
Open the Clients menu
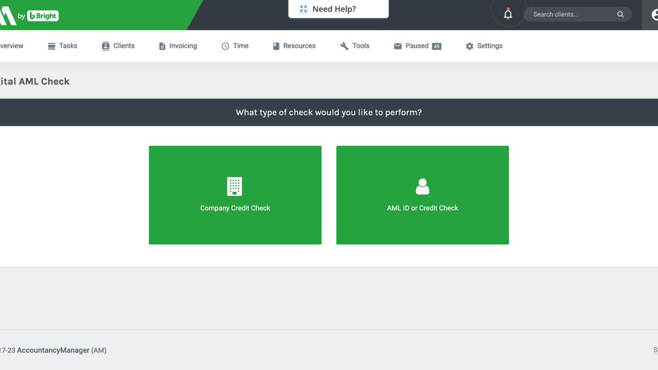click(118, 46)
